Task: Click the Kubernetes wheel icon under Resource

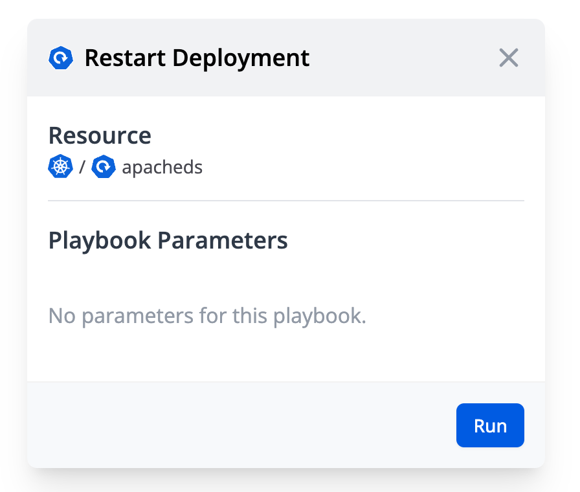Action: (61, 168)
